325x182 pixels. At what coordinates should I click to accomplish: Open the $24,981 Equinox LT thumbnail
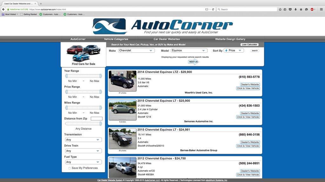coord(123,139)
